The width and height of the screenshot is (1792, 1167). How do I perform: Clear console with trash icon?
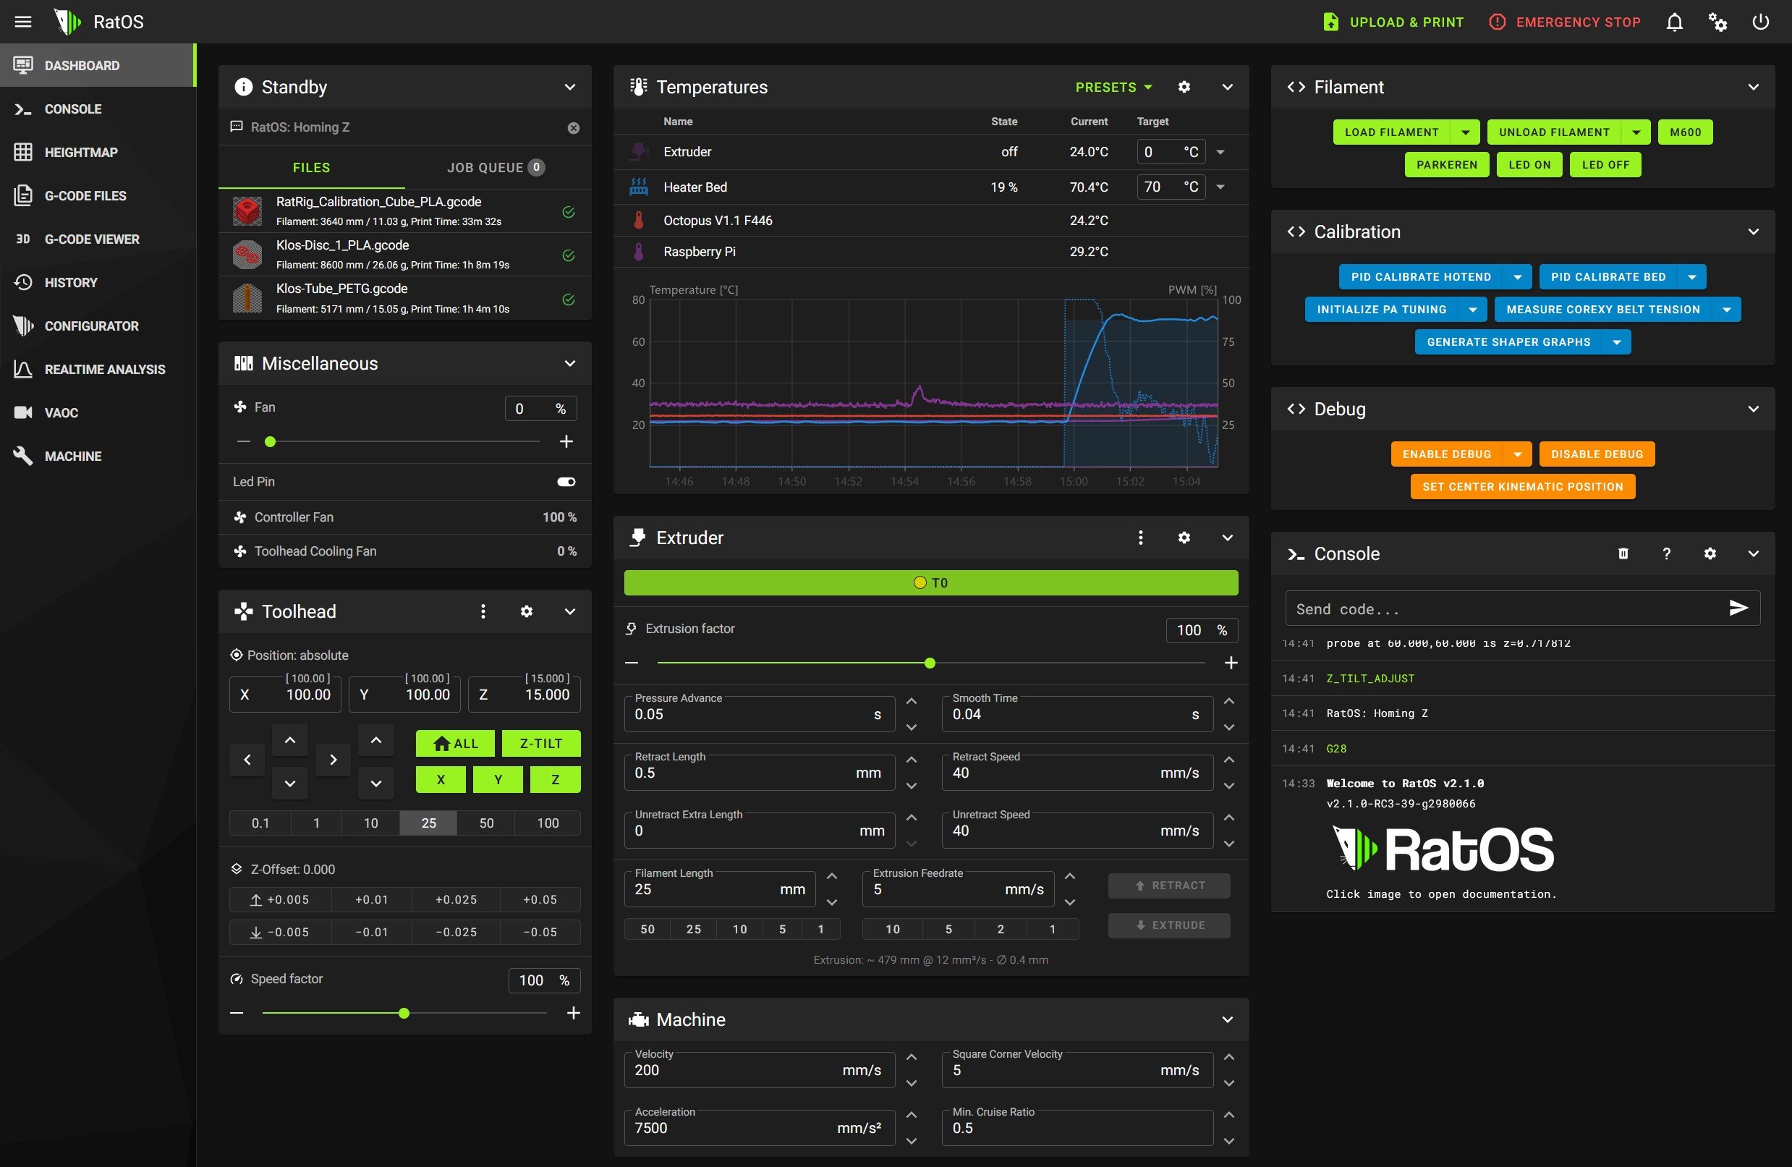click(x=1623, y=553)
